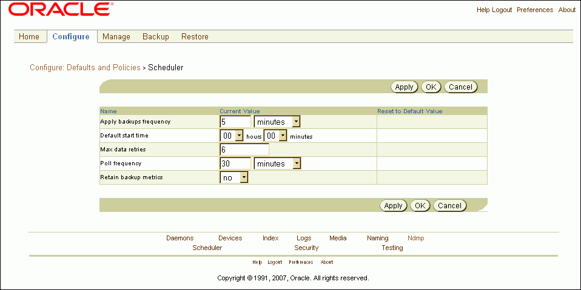Viewport: 581px width, 290px height.
Task: Open the Naming policy link
Action: (x=378, y=238)
